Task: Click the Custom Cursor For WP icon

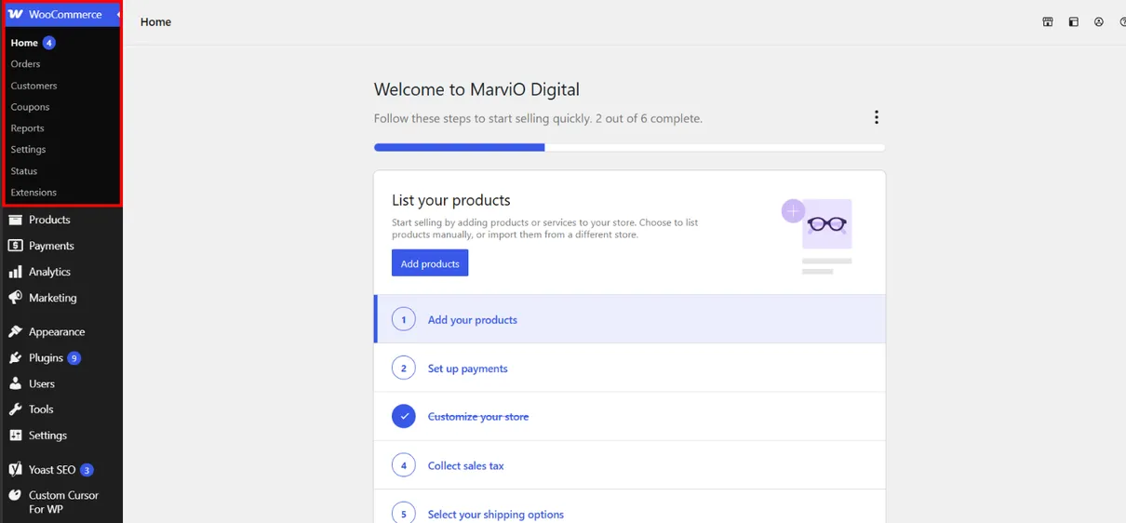Action: [15, 495]
